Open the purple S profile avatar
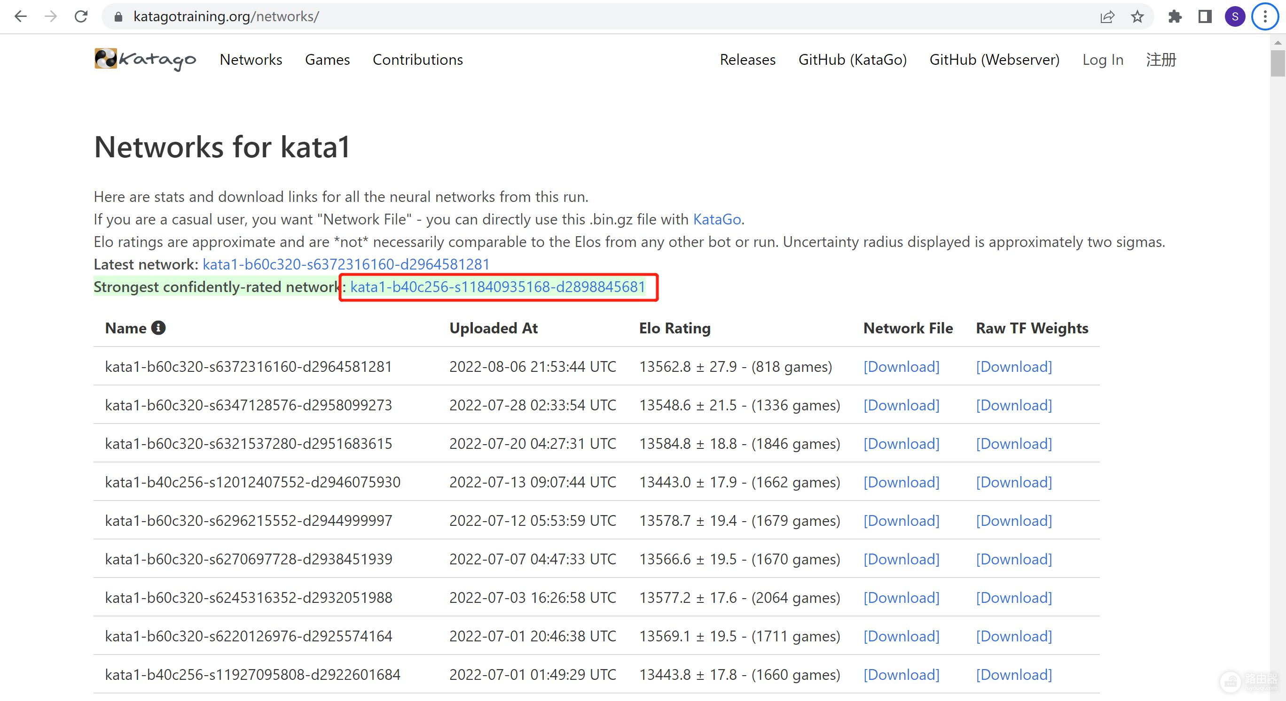This screenshot has height=701, width=1286. point(1235,17)
